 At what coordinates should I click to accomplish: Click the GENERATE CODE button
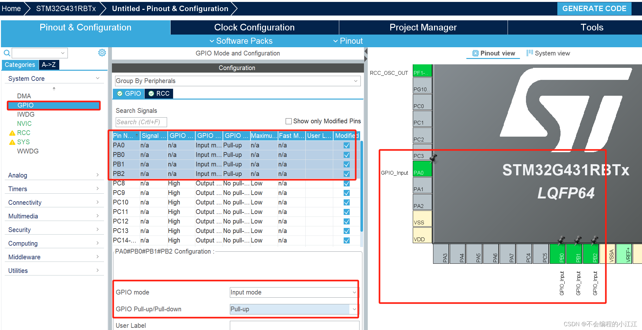point(594,9)
